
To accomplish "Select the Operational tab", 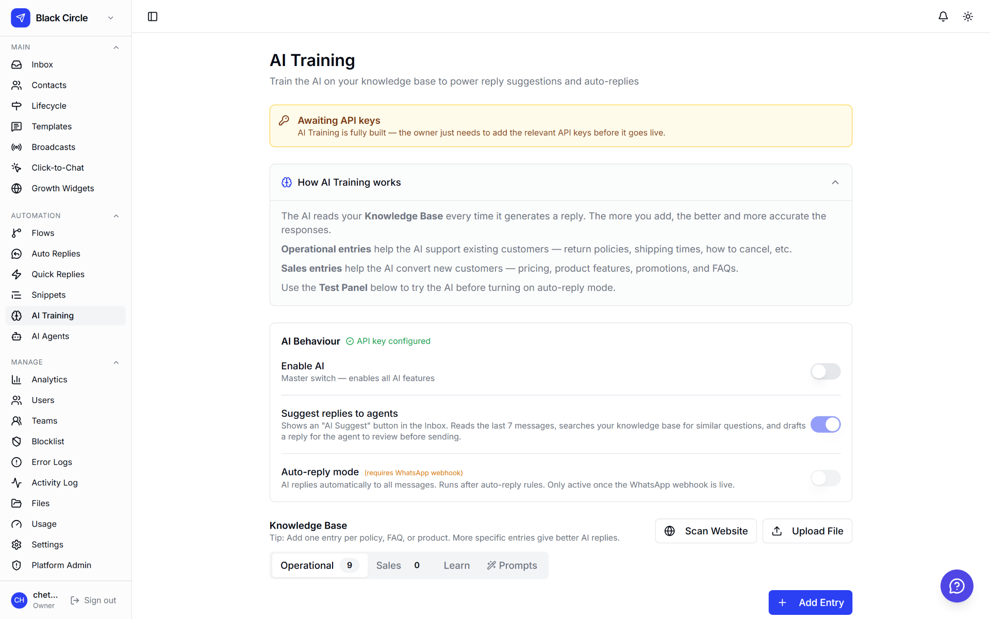I will click(319, 565).
